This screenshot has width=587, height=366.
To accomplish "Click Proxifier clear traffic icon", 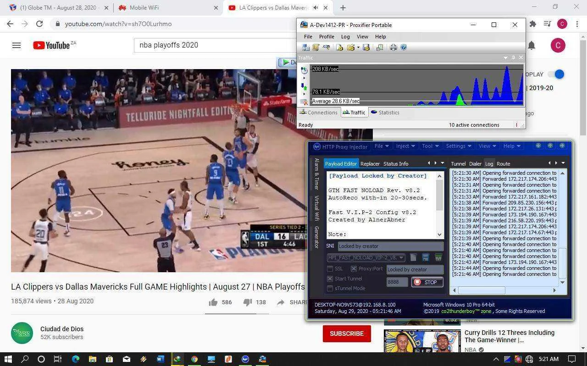I will point(304,102).
